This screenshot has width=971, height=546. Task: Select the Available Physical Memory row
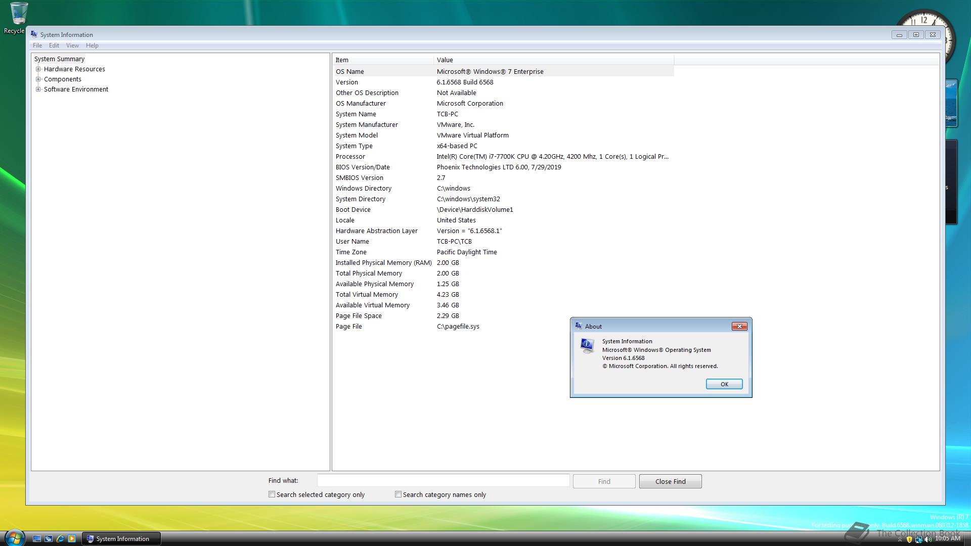pos(503,284)
